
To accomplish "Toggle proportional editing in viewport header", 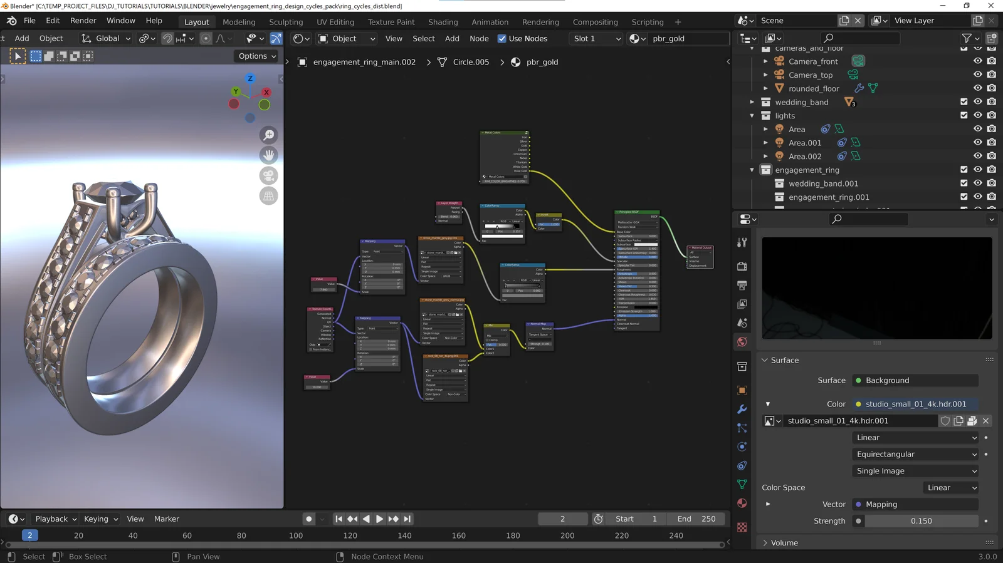I will 206,39.
